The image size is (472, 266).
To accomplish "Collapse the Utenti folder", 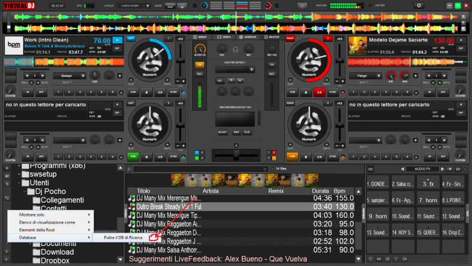I will click(x=19, y=183).
